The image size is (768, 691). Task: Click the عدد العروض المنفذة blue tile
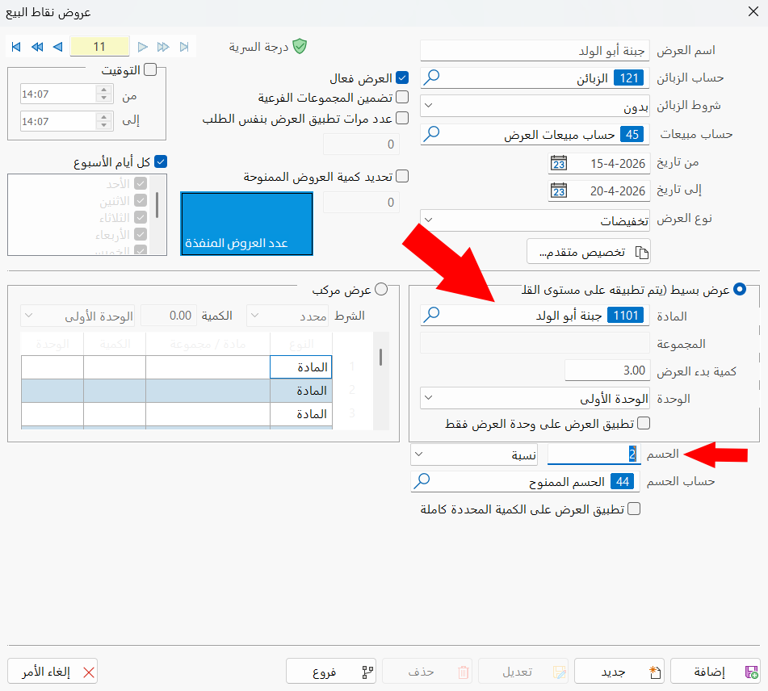[247, 224]
